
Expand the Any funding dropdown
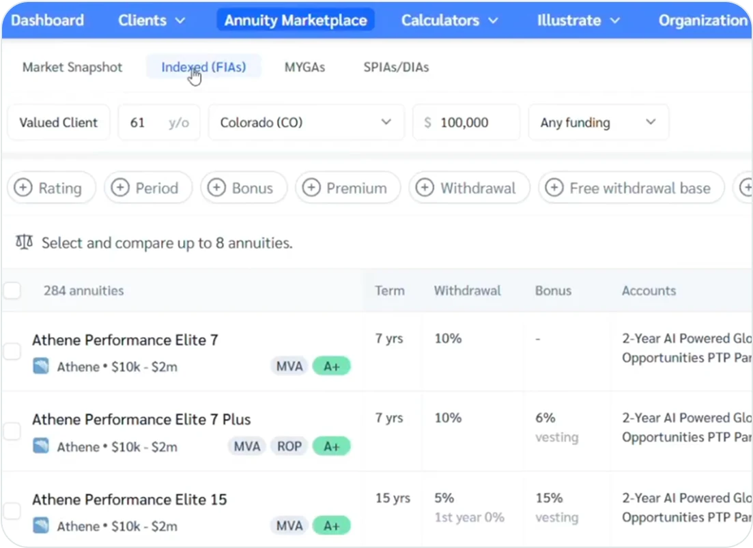598,122
